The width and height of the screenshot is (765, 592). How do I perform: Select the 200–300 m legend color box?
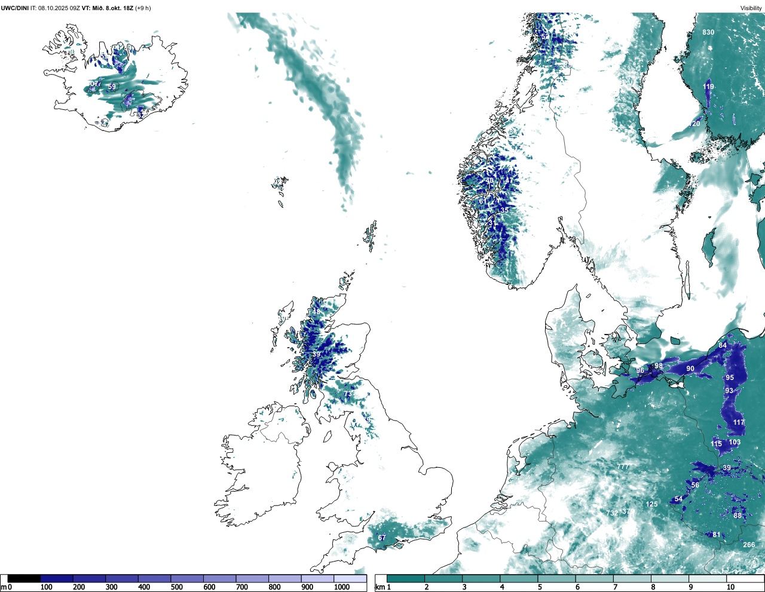click(x=89, y=578)
